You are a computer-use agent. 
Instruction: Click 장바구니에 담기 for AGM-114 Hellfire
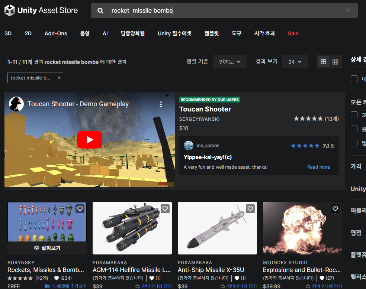click(157, 286)
